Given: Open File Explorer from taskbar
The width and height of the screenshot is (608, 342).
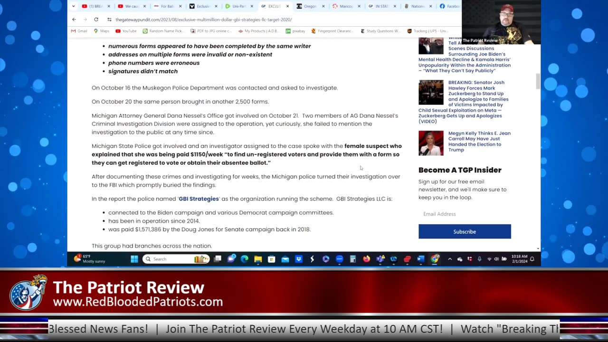Looking at the screenshot, I should click(x=258, y=259).
